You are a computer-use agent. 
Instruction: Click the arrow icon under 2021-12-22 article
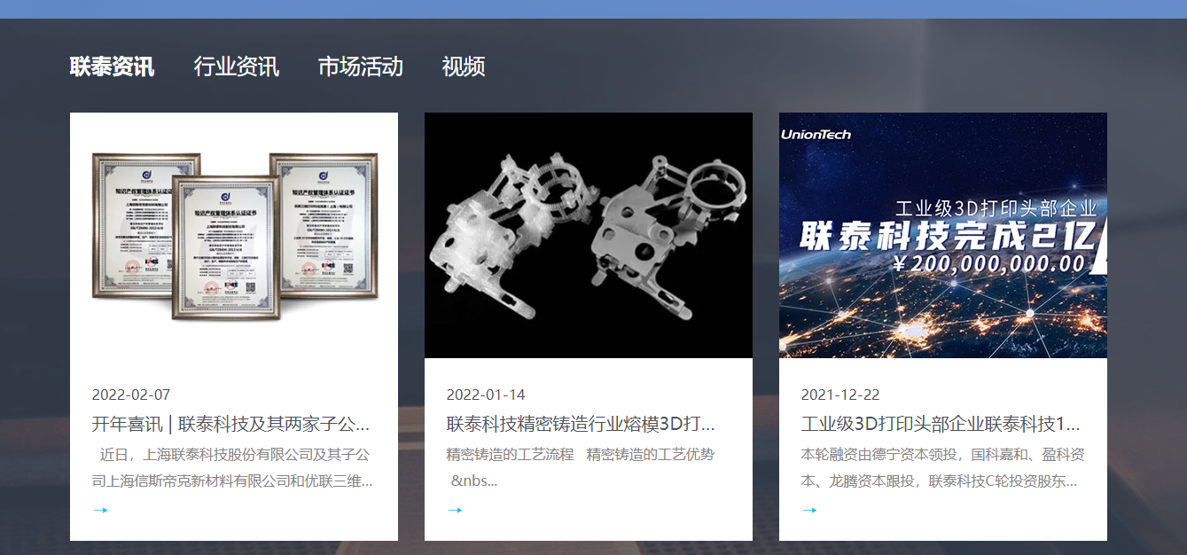point(809,510)
